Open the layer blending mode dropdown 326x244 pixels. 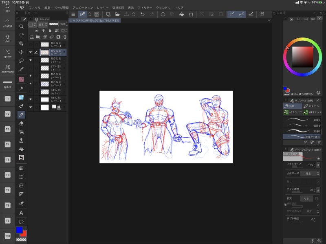pyautogui.click(x=43, y=24)
